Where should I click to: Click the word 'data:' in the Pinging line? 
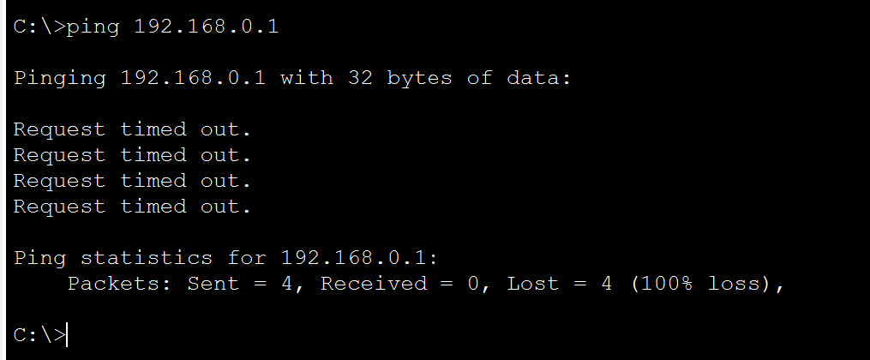(x=539, y=78)
